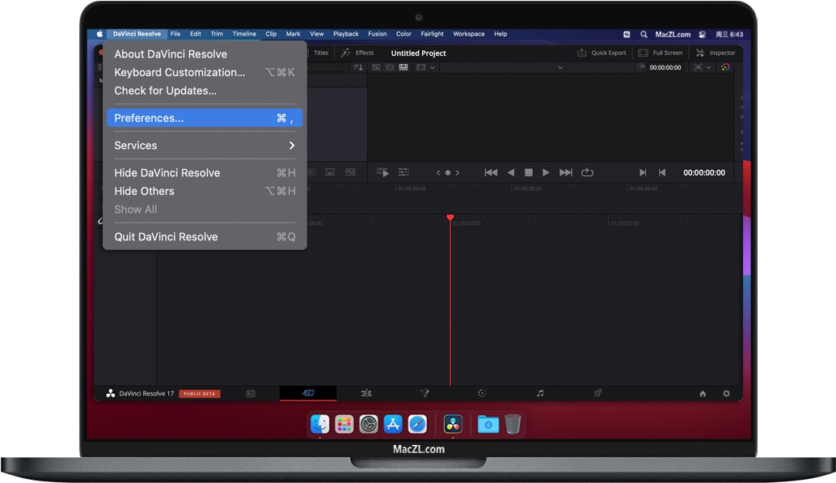Switch to the Edit page
This screenshot has height=483, width=836.
coord(366,393)
